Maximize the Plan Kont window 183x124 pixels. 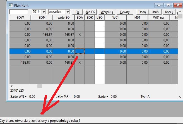point(168,5)
